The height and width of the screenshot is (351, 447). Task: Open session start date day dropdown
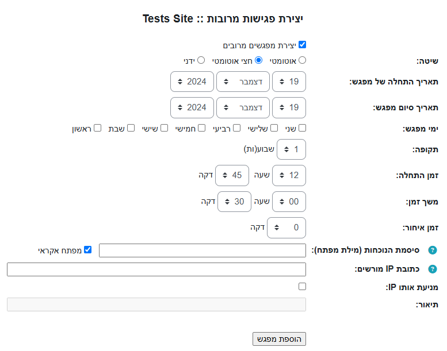289,82
